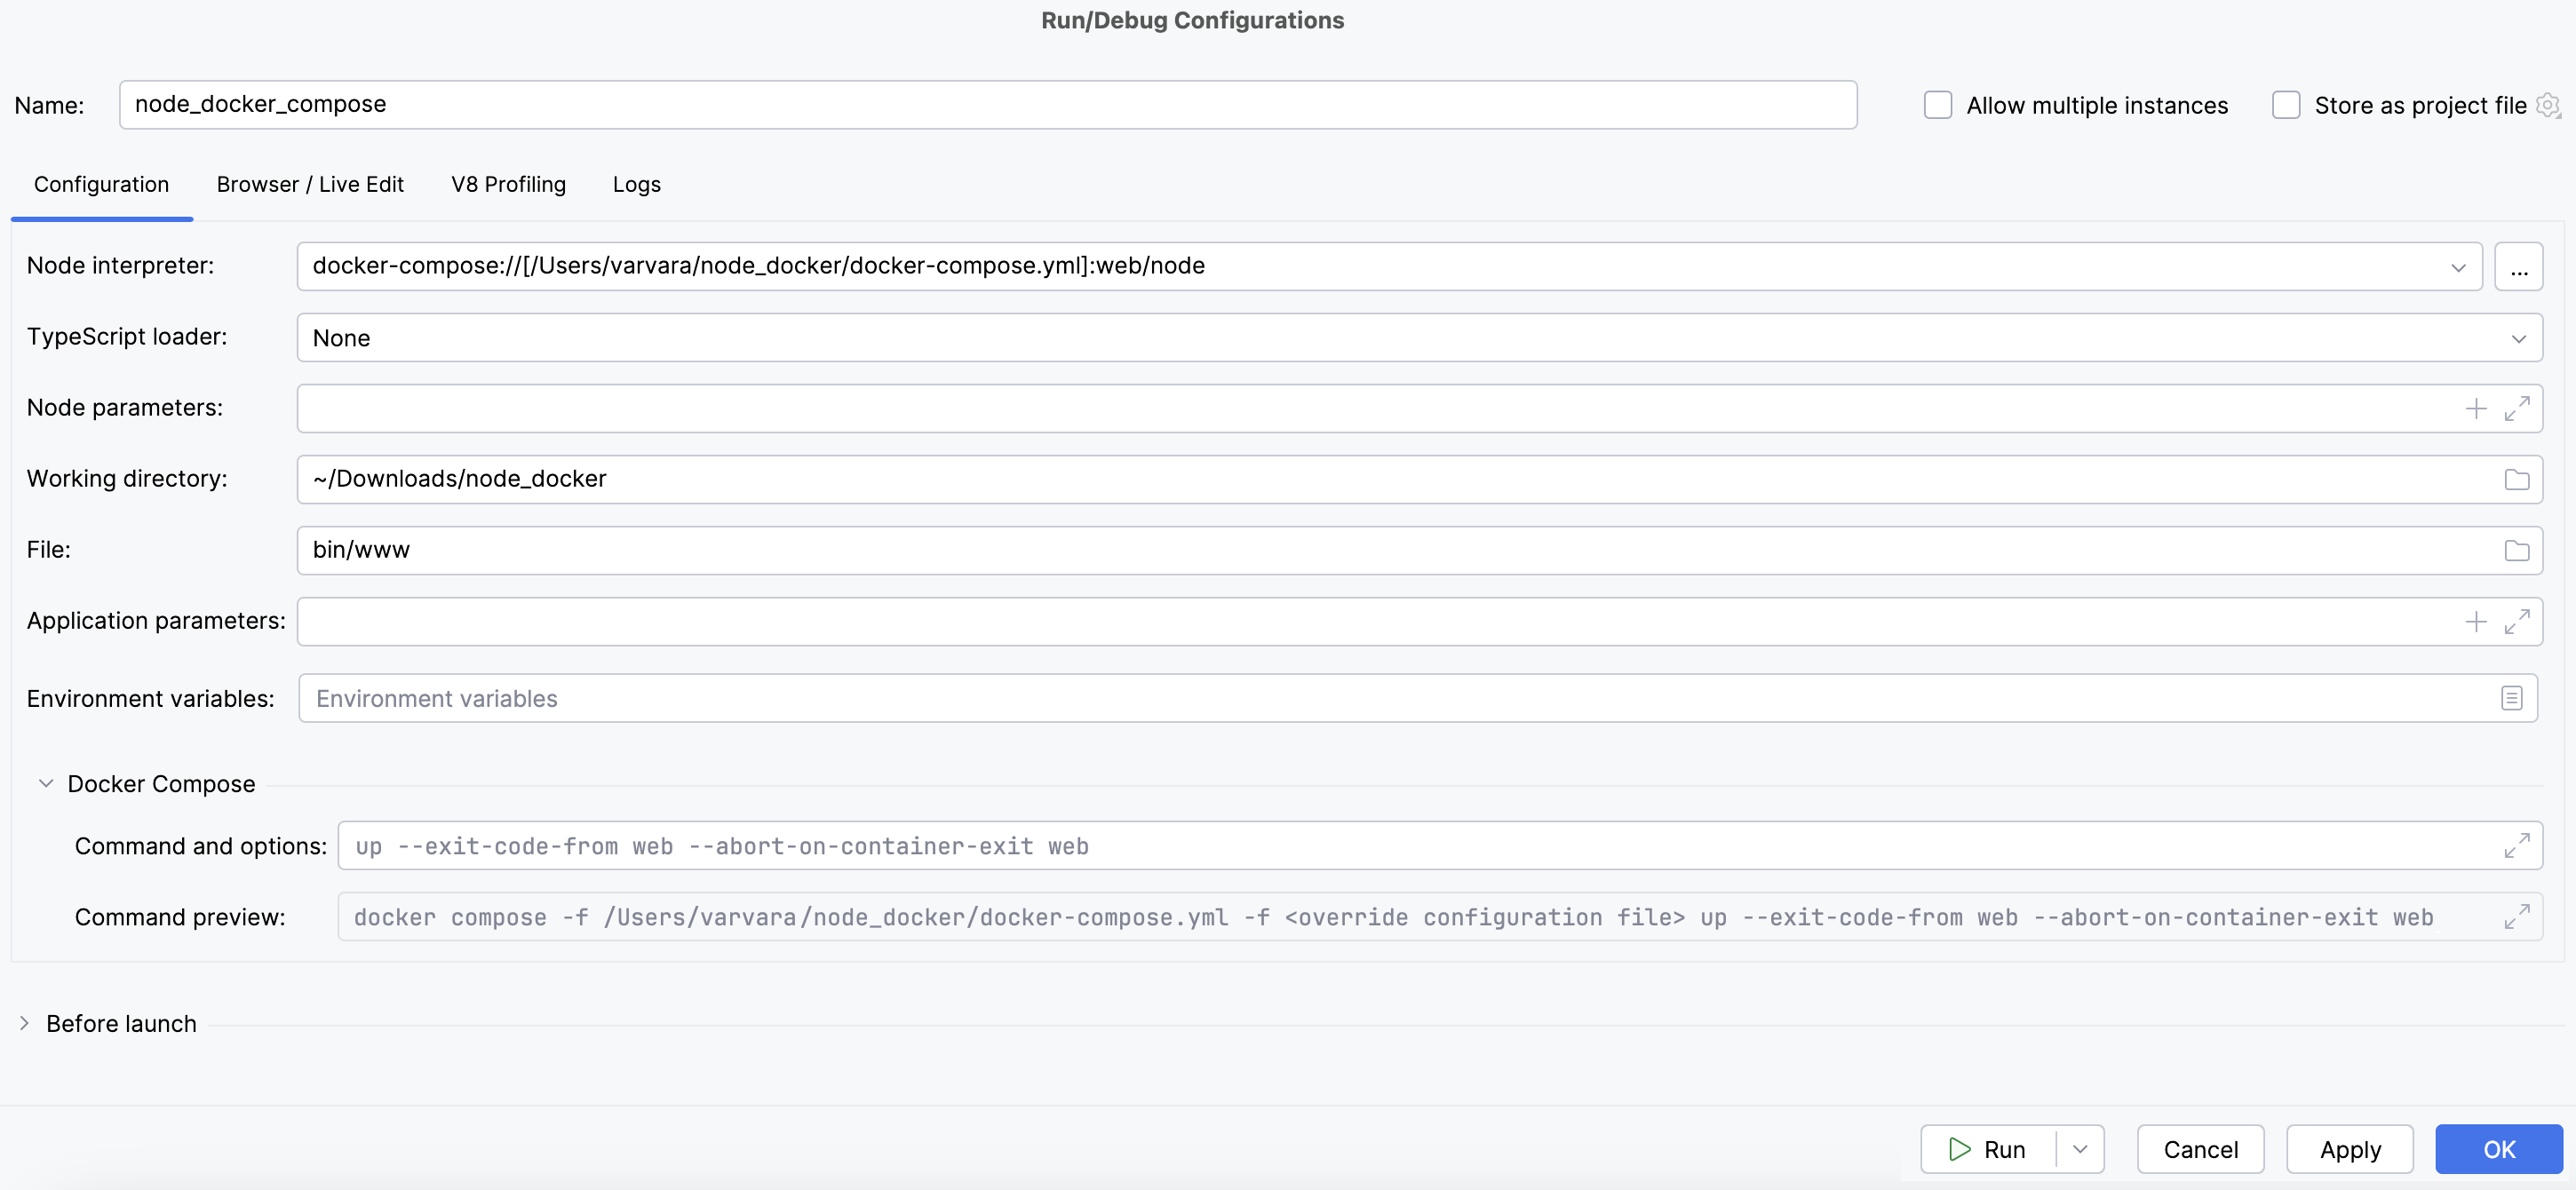This screenshot has width=2576, height=1190.
Task: Switch to the Browser / Live Edit tab
Action: tap(310, 184)
